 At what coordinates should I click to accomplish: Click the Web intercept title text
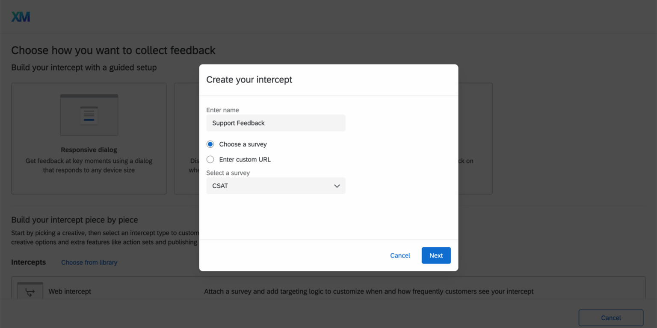(x=69, y=291)
